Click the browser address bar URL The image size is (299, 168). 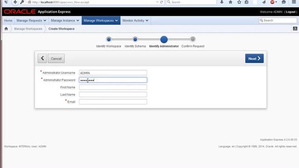coord(60,2)
